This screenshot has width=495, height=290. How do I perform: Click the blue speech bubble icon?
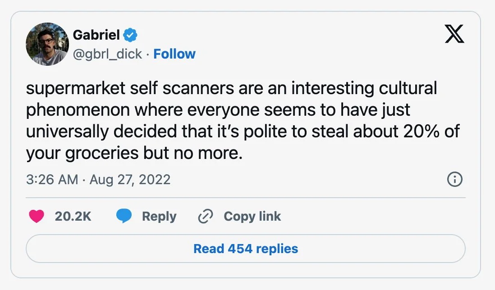coord(124,217)
